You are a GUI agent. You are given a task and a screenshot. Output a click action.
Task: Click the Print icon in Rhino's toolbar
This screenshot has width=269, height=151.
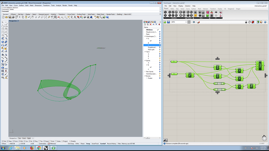pos(13,17)
